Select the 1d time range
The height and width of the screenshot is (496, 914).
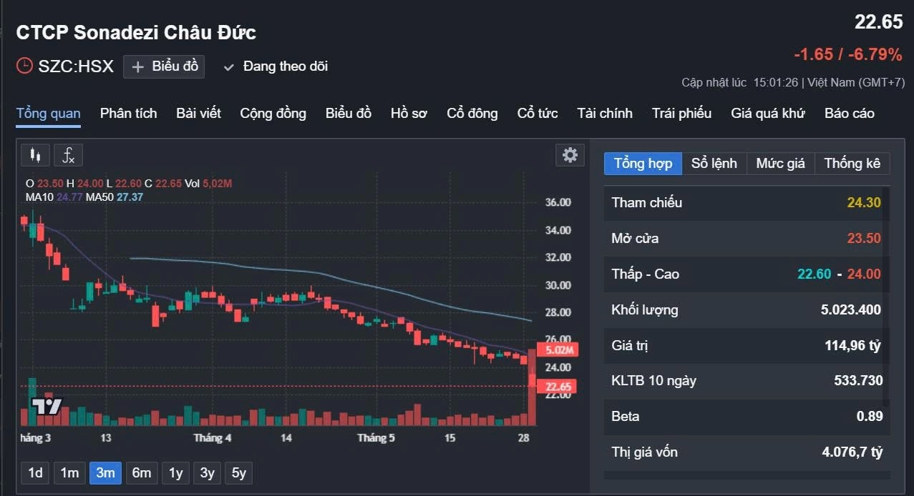coord(35,472)
